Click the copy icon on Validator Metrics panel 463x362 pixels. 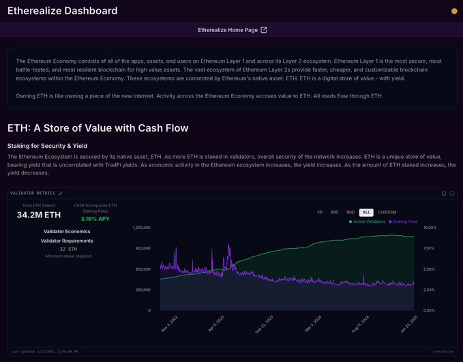(x=443, y=194)
